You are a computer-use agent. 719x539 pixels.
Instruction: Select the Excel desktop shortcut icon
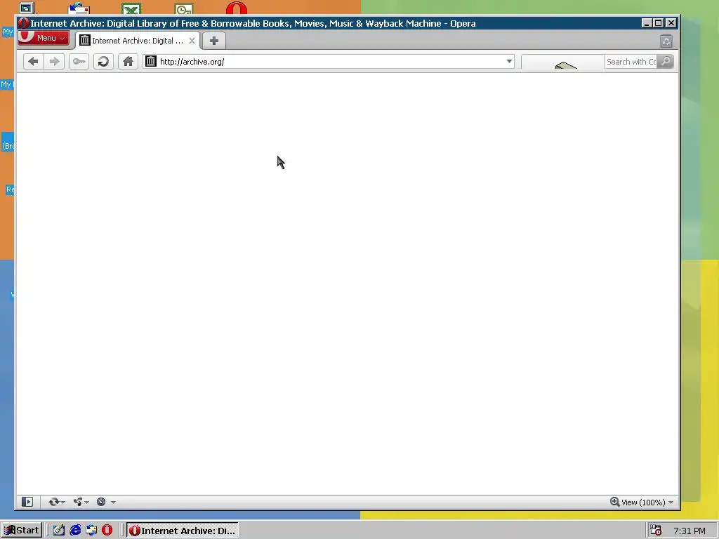[131, 8]
